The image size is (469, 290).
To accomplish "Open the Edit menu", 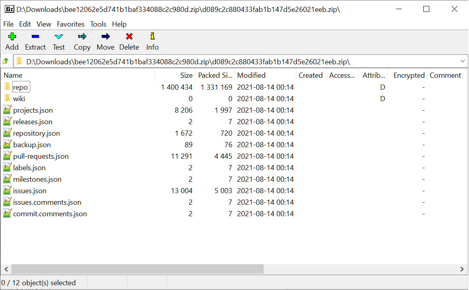I will pos(25,24).
